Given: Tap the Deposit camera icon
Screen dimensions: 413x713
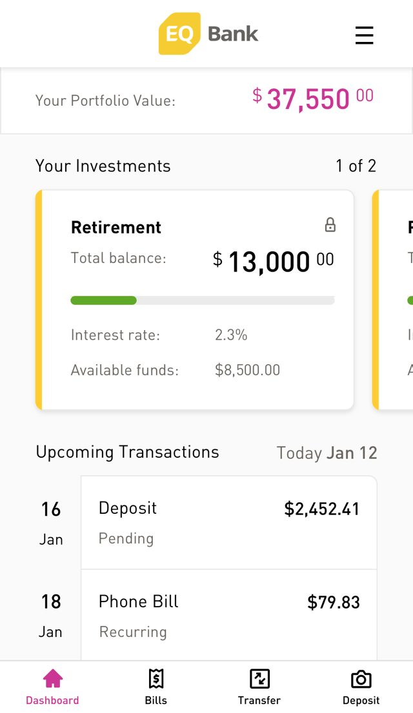Looking at the screenshot, I should click(x=361, y=678).
